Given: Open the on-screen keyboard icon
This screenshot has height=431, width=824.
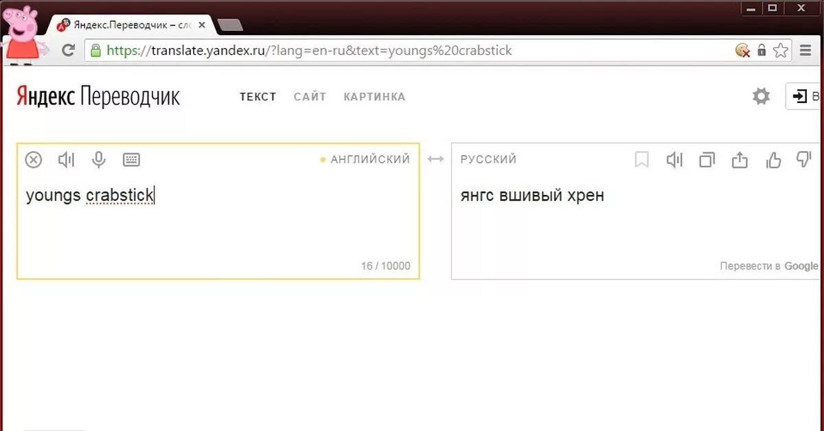Looking at the screenshot, I should (x=131, y=160).
